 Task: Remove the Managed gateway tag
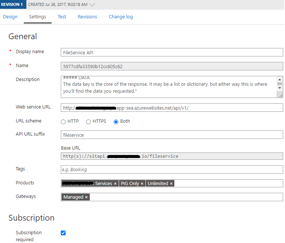(86, 197)
